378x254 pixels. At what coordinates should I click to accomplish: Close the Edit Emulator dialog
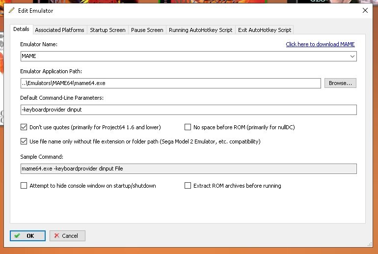coord(365,10)
